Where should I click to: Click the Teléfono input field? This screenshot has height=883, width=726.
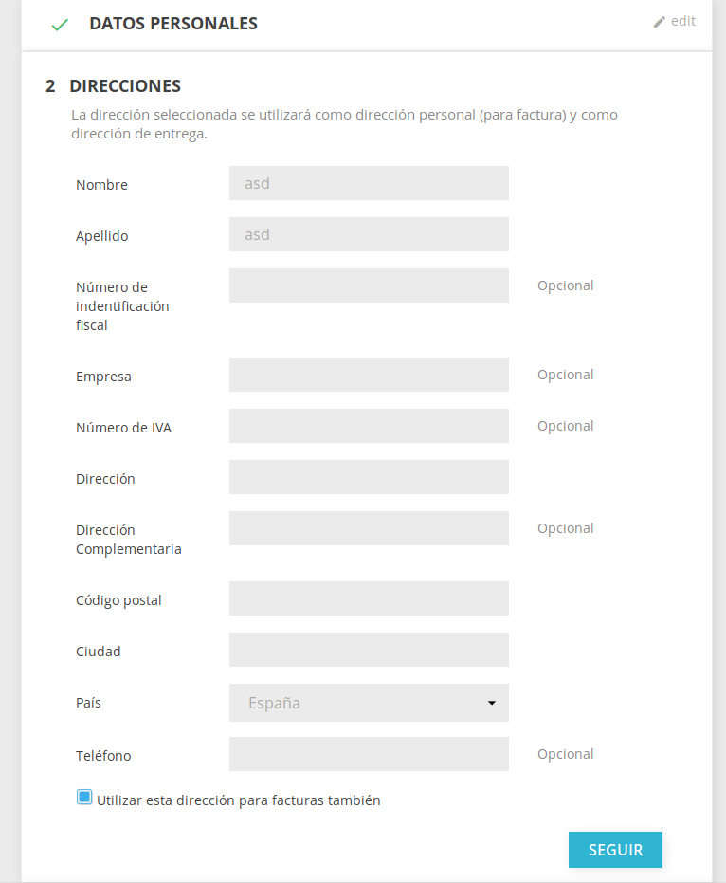[369, 754]
